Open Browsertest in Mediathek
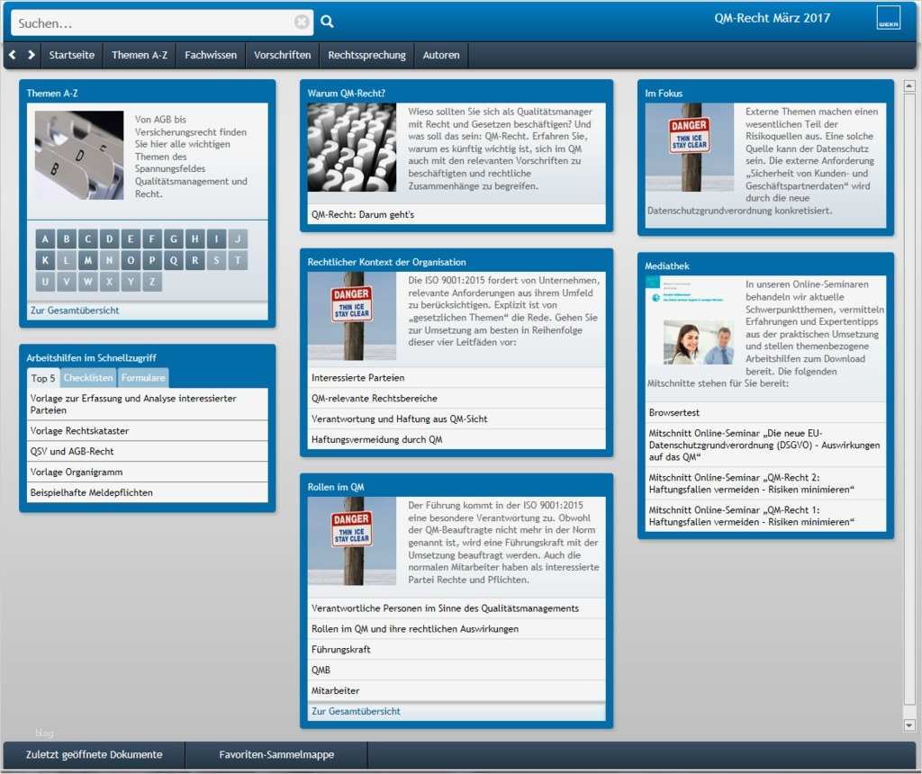This screenshot has width=922, height=774. point(765,412)
